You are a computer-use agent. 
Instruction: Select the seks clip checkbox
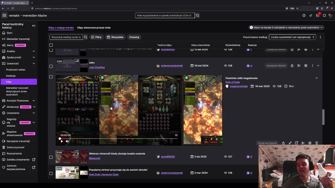point(51,66)
